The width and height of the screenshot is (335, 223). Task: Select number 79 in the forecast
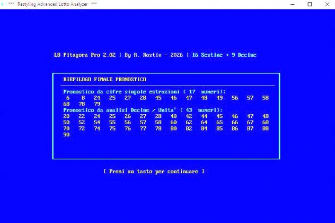pos(97,104)
